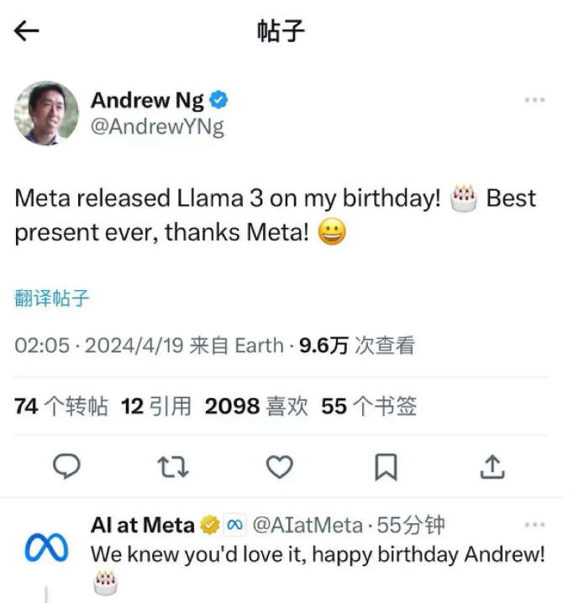Image resolution: width=584 pixels, height=603 pixels.
Task: View the 74 个转帖 reposts list
Action: click(x=61, y=406)
